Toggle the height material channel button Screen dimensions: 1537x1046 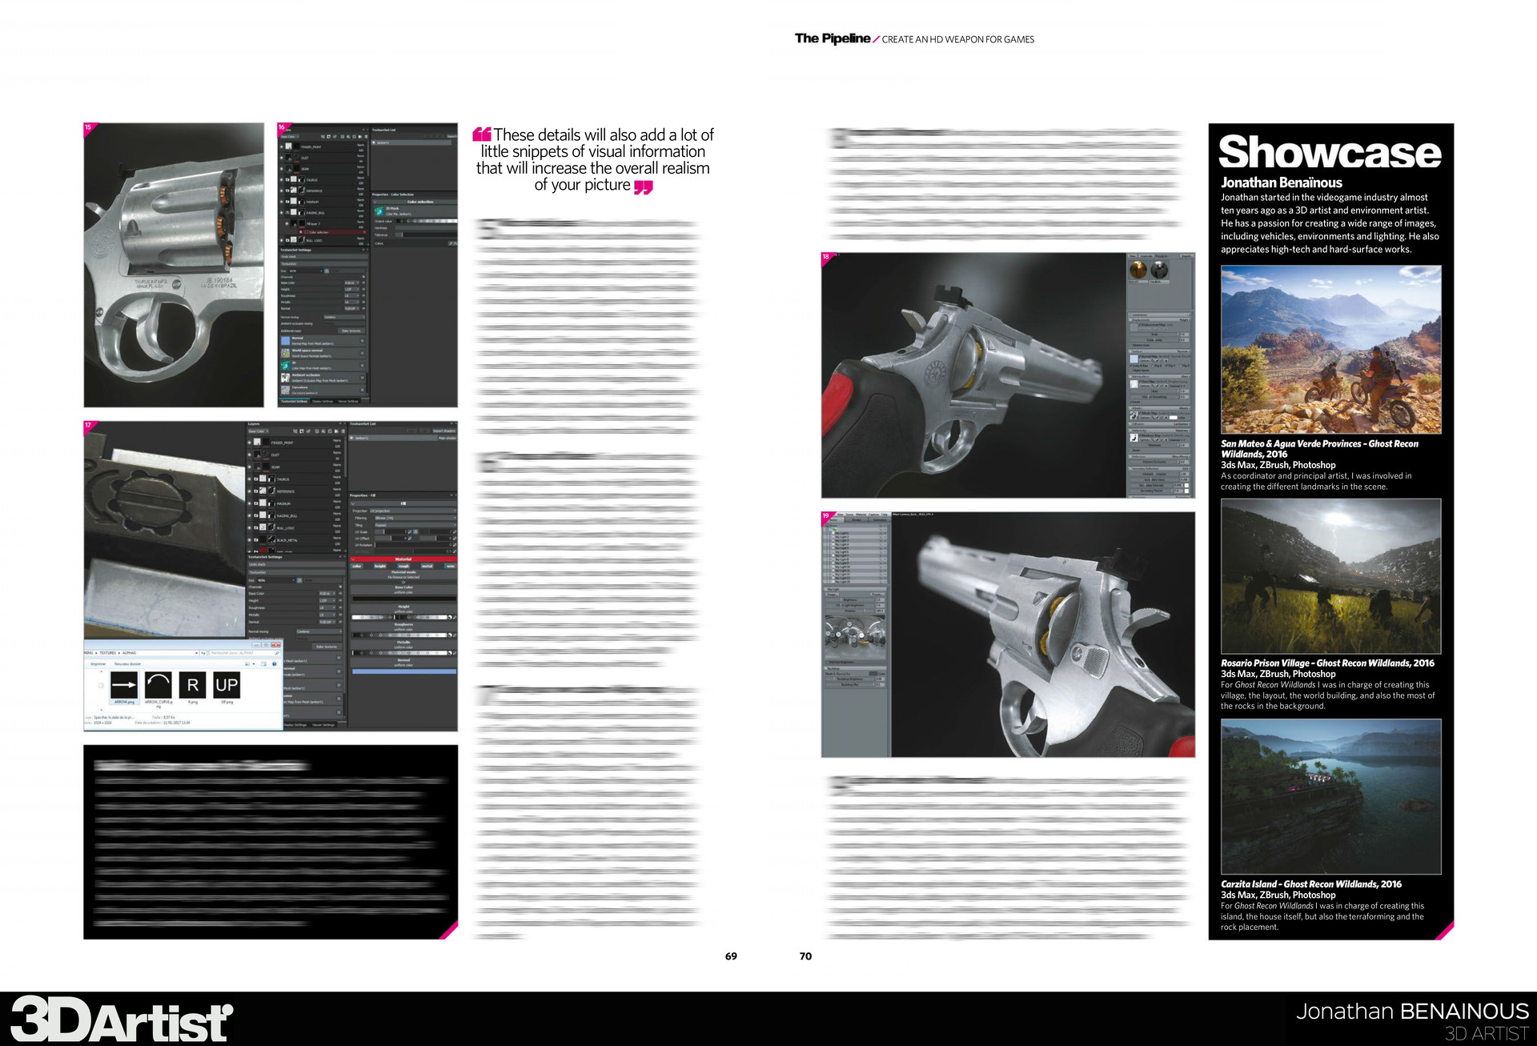[x=380, y=566]
